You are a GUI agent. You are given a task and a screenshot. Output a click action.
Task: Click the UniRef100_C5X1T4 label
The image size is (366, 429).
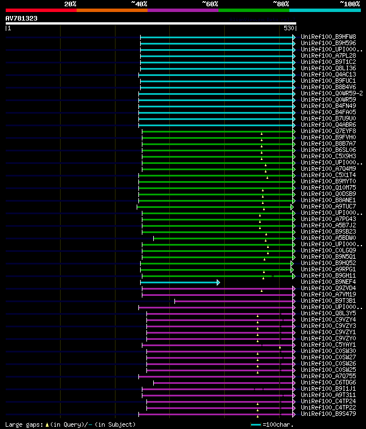(328, 175)
